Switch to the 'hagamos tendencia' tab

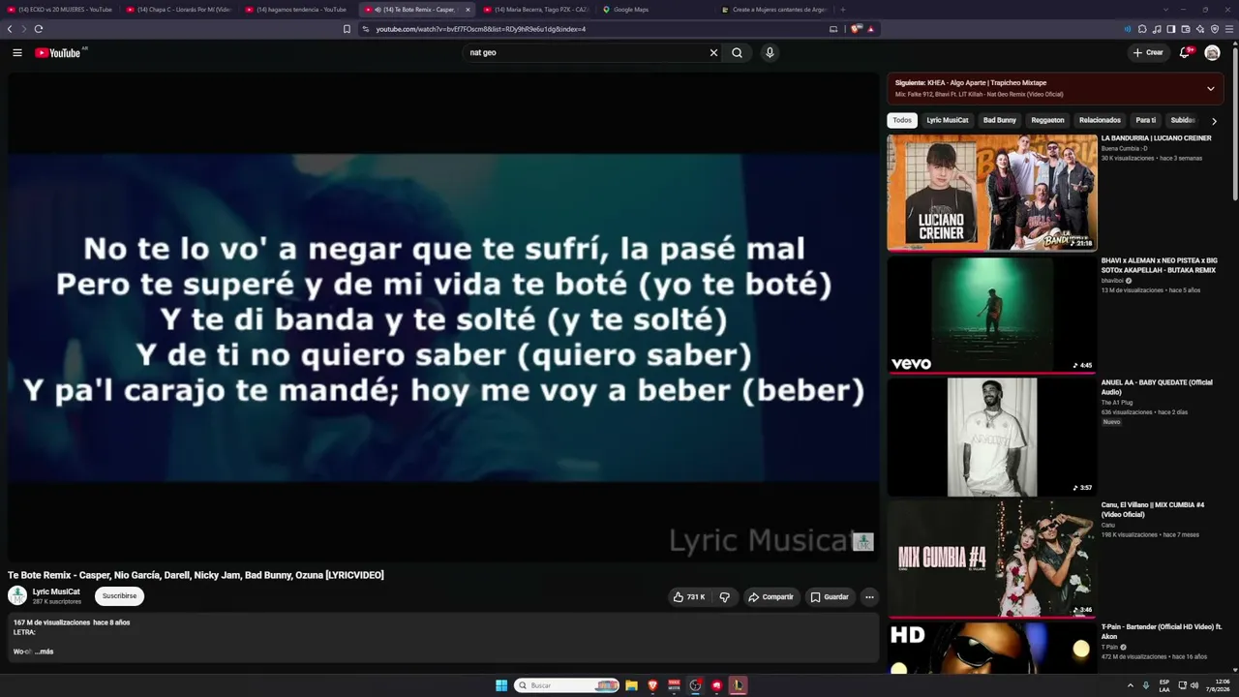[x=298, y=10]
